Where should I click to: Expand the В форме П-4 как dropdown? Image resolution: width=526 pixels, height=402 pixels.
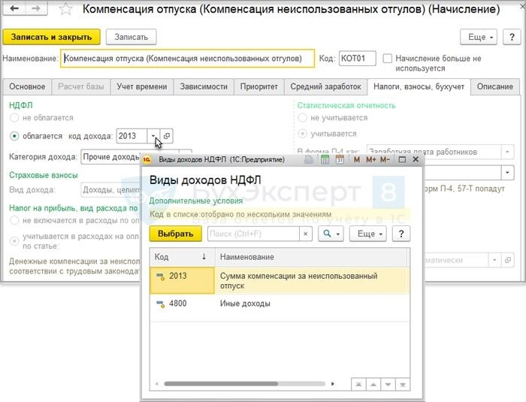pos(507,152)
